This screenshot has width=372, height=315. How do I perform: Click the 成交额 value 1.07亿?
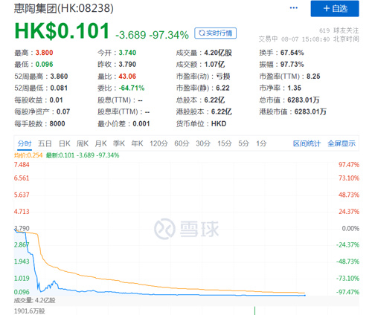point(214,65)
